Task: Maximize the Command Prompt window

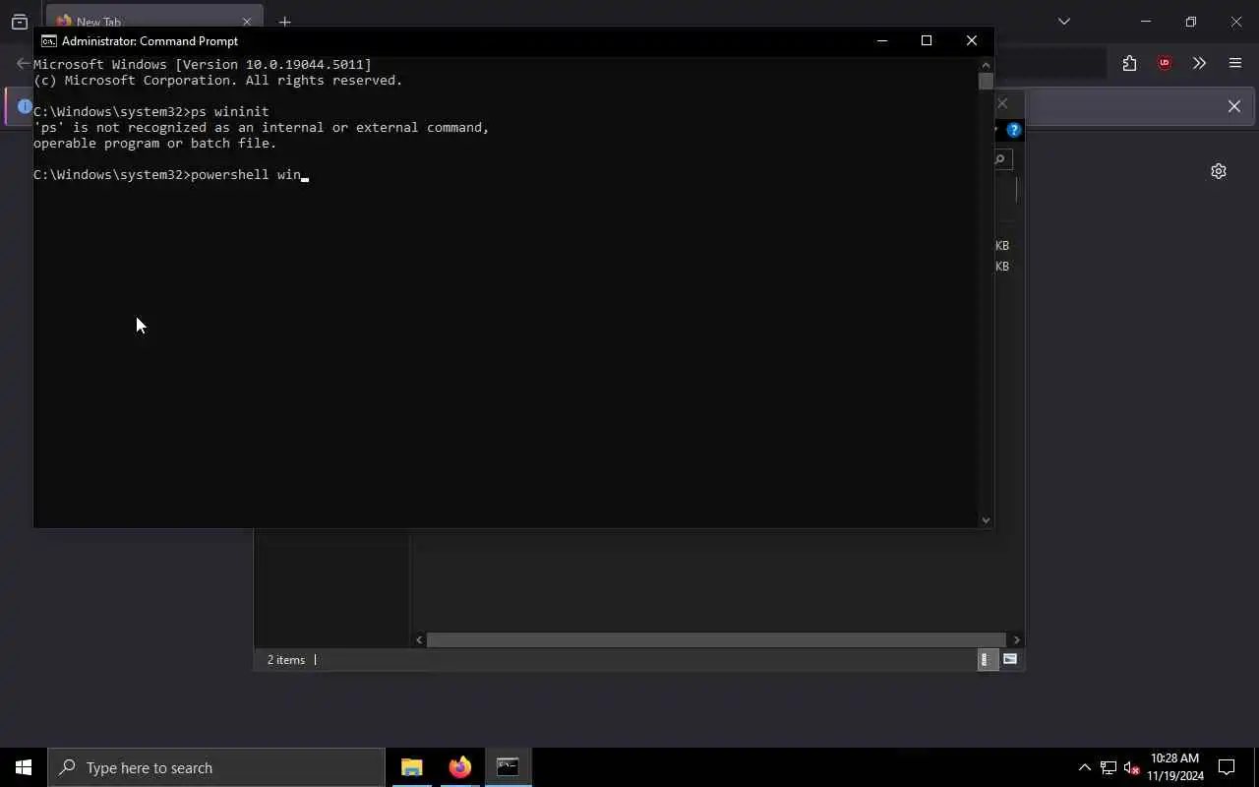Action: pyautogui.click(x=927, y=40)
